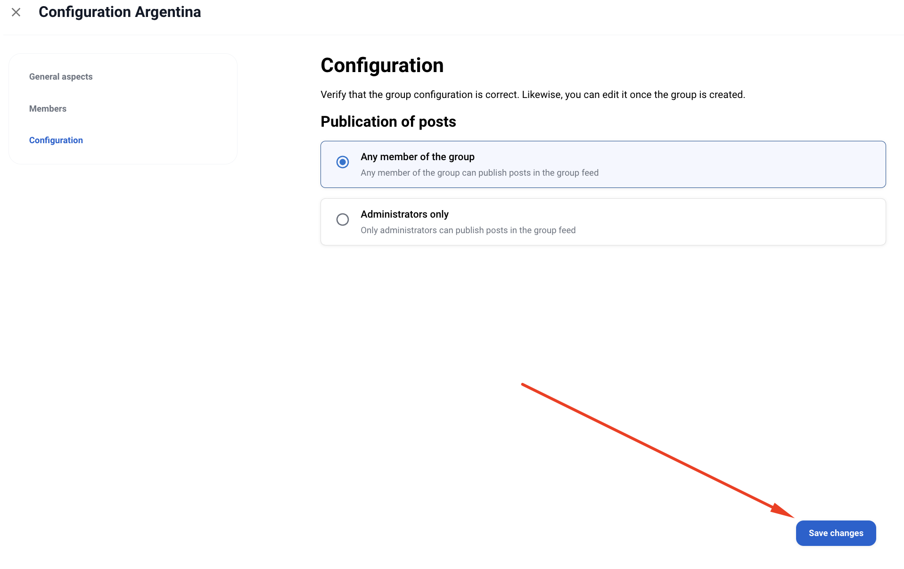
Task: Click the 'Administrators only' option title
Action: point(404,214)
